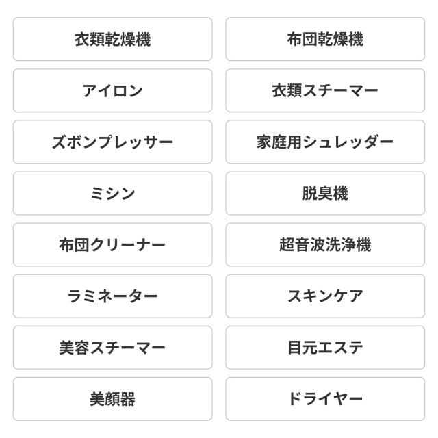
Task: Select the 脱臭機 category
Action: [x=325, y=194]
